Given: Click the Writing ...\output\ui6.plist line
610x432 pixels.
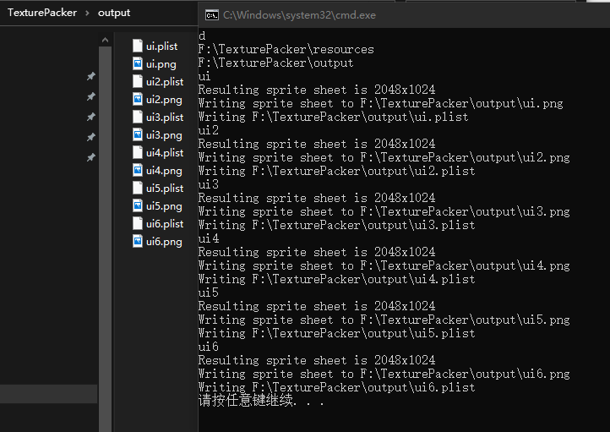Looking at the screenshot, I should (336, 387).
